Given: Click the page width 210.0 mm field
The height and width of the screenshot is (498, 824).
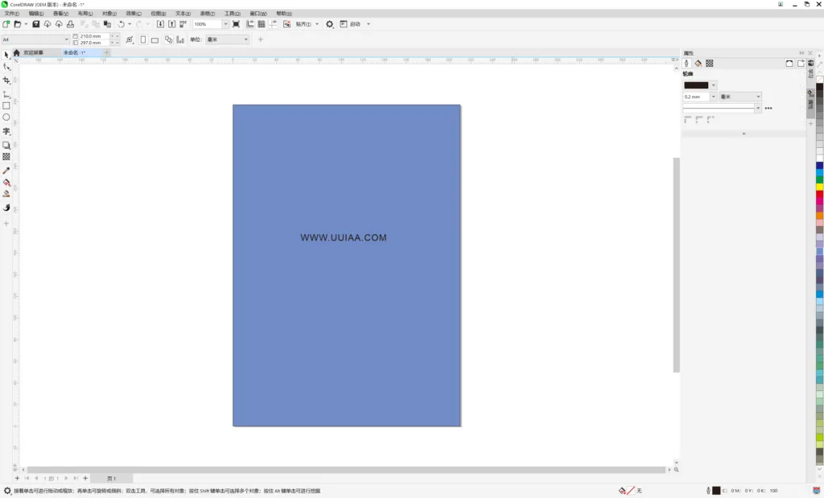Looking at the screenshot, I should click(x=94, y=36).
